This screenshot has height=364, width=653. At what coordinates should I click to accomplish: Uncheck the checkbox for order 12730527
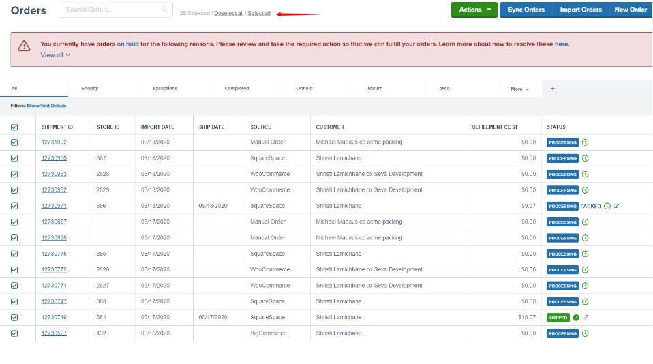pyautogui.click(x=14, y=333)
